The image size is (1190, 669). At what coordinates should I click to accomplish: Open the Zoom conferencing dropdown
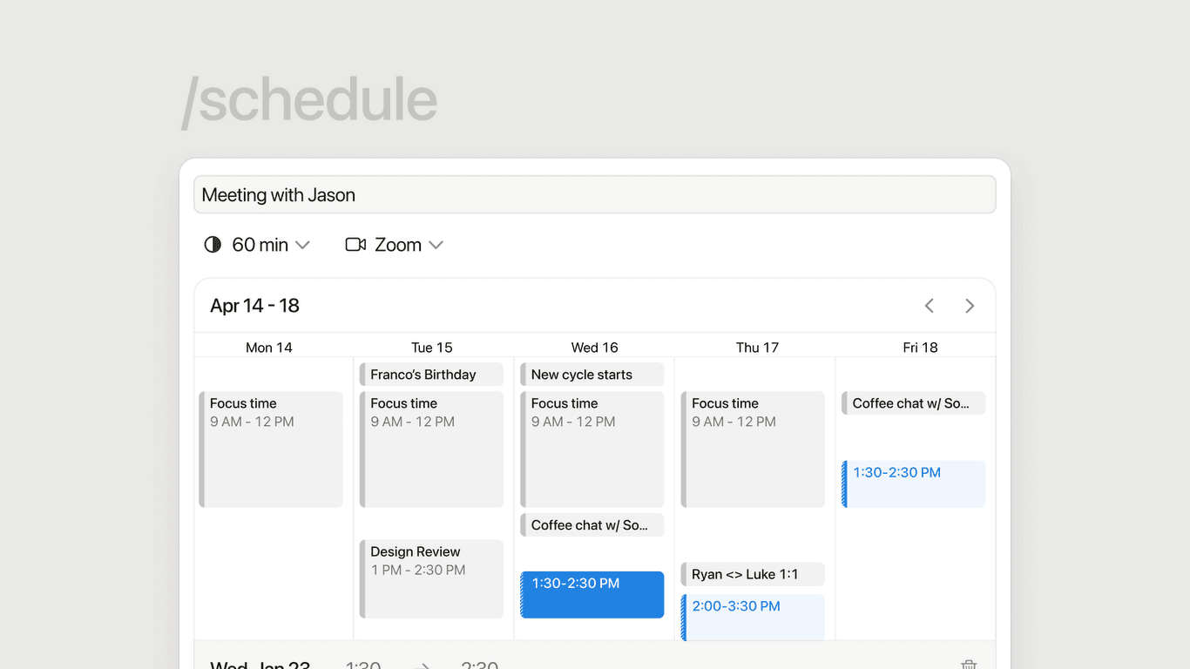(397, 245)
